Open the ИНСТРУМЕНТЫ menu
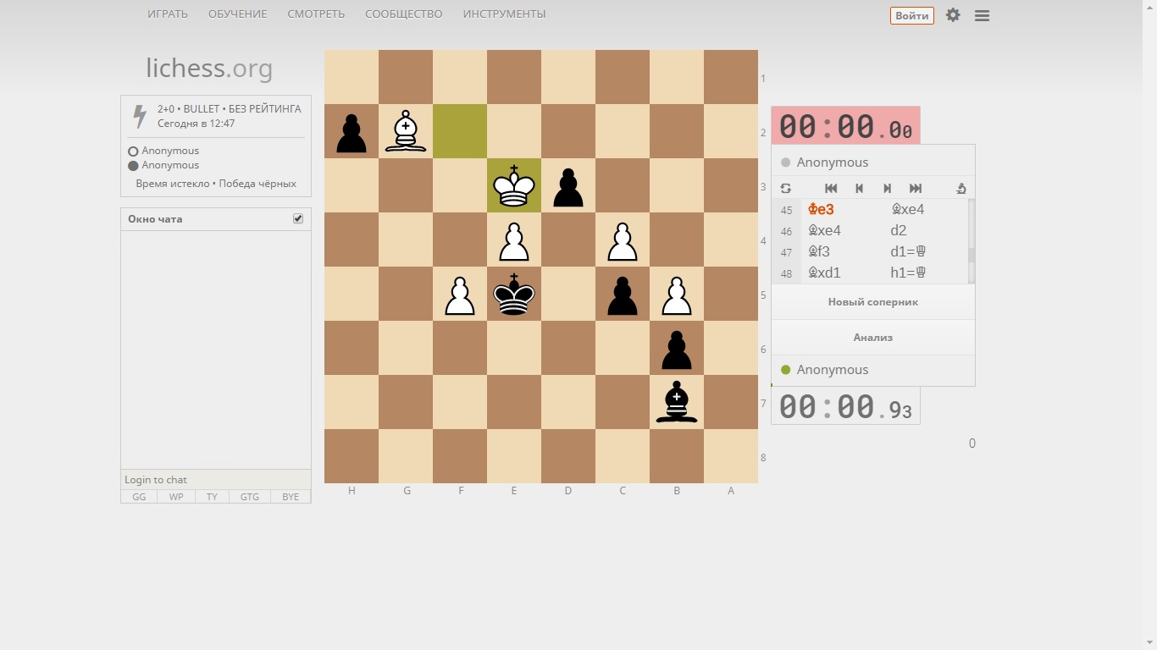The height and width of the screenshot is (650, 1157). coord(504,14)
